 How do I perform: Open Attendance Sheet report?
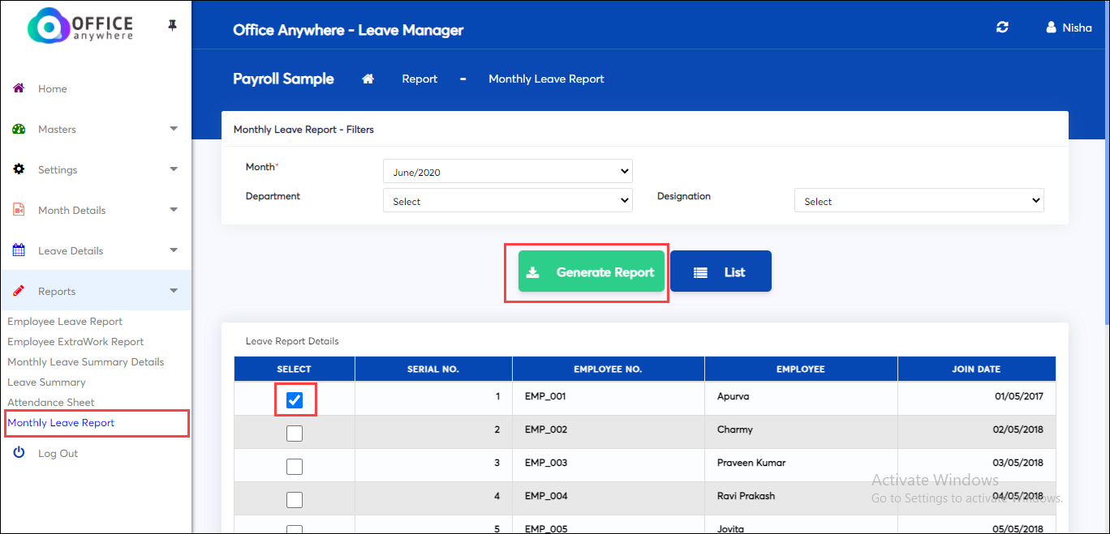[51, 403]
